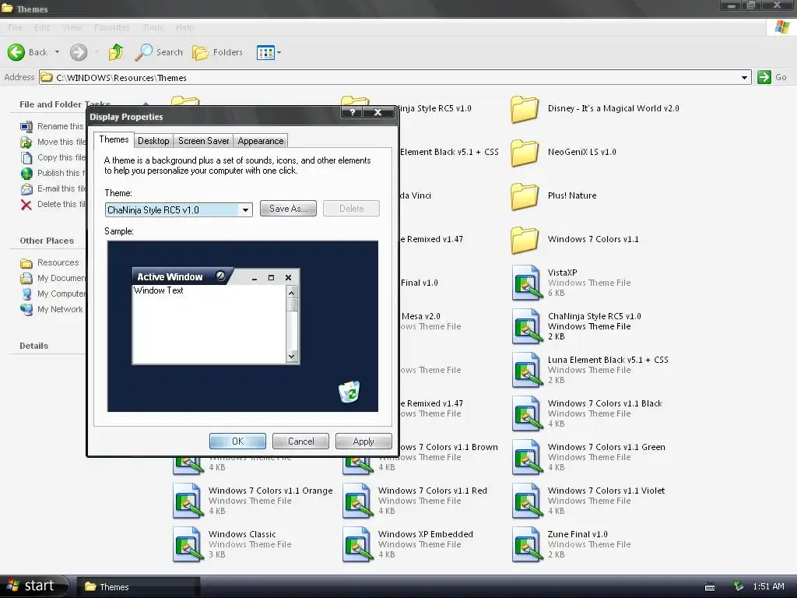
Task: Click the network tray icon beside clock
Action: coord(739,587)
